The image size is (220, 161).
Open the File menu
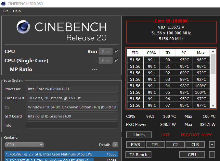coord(6,11)
